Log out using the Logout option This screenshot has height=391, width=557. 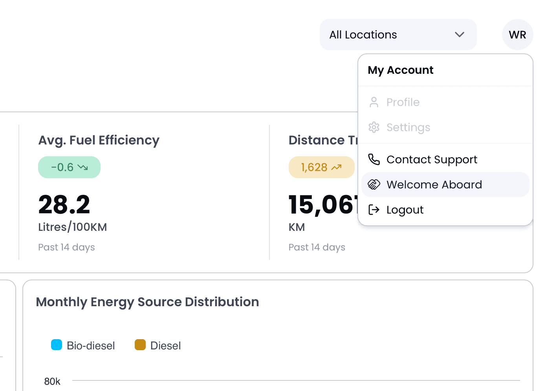405,210
